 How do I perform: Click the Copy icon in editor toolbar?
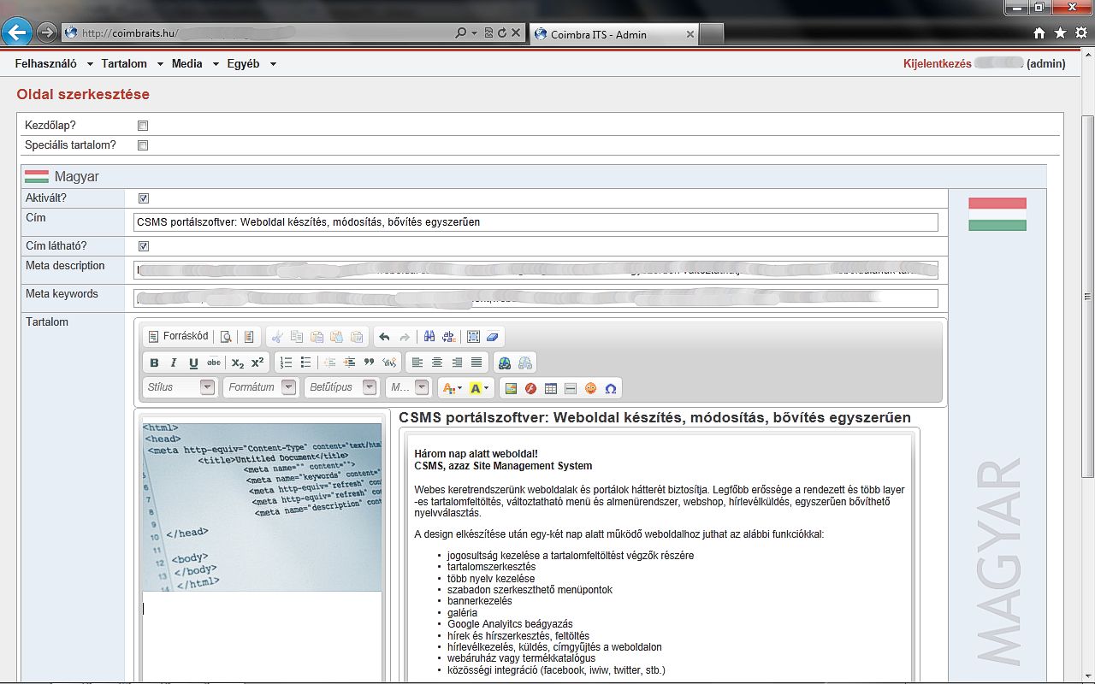point(297,337)
